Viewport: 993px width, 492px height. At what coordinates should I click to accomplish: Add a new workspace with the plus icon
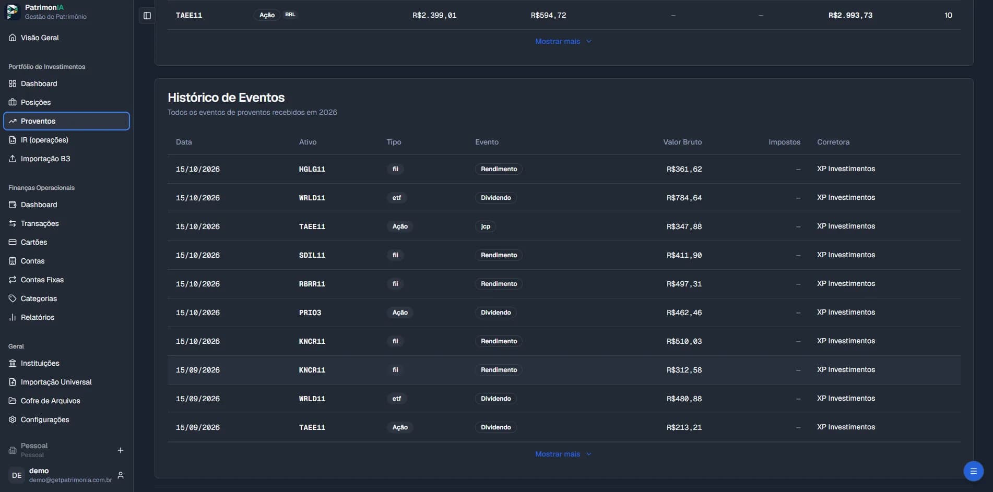pyautogui.click(x=121, y=450)
